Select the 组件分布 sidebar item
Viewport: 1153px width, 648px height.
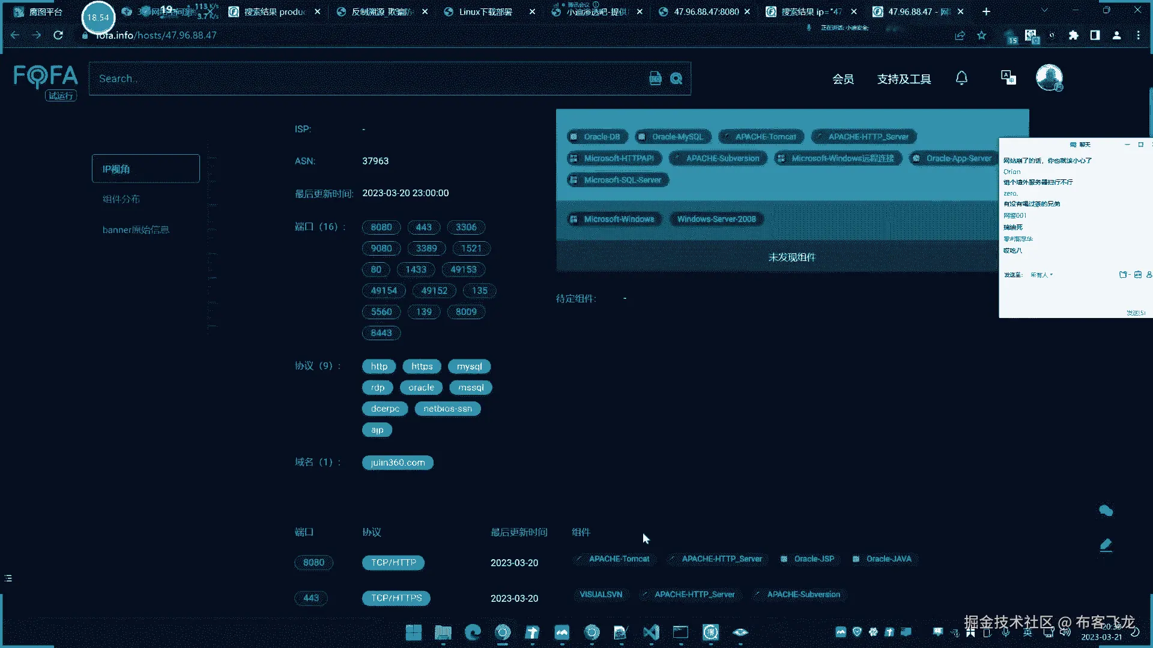coord(121,199)
